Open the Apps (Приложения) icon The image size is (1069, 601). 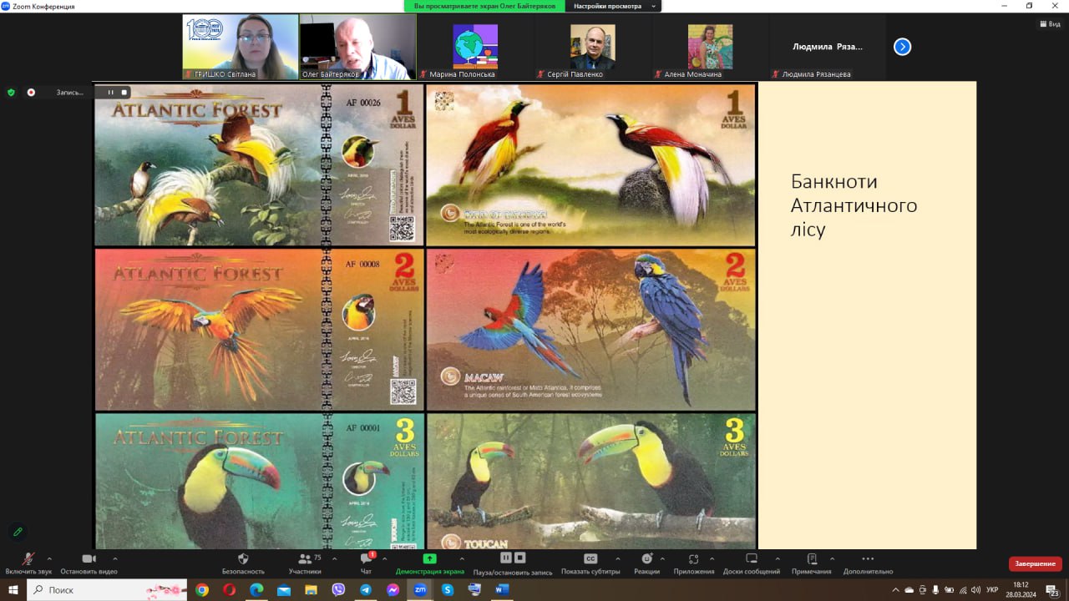pos(693,559)
